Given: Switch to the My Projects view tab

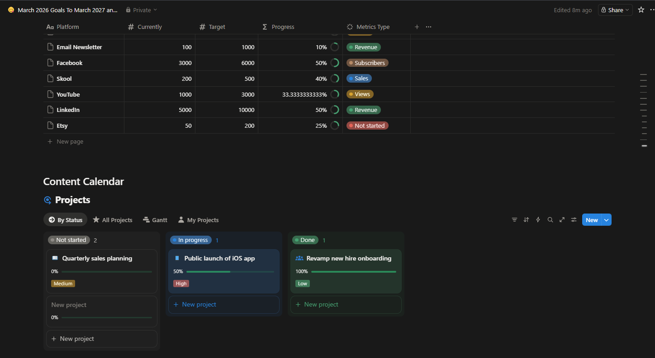Looking at the screenshot, I should 198,220.
